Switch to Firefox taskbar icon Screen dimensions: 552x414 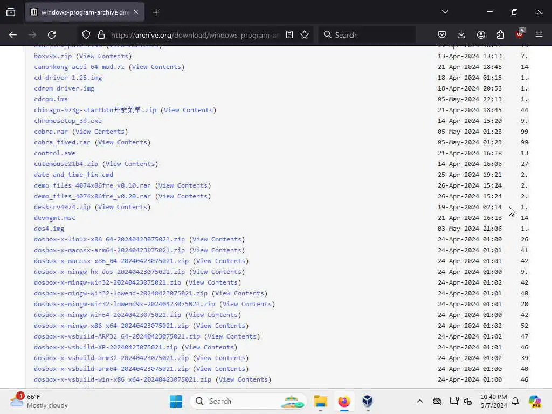coord(344,401)
